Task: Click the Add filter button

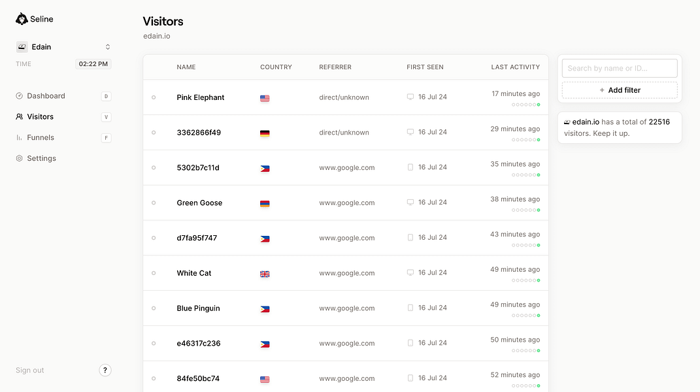Action: (x=619, y=90)
